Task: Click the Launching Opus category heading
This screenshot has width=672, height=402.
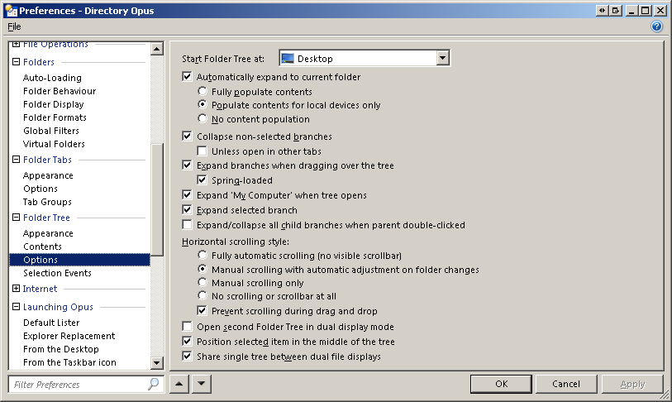Action: pyautogui.click(x=58, y=307)
